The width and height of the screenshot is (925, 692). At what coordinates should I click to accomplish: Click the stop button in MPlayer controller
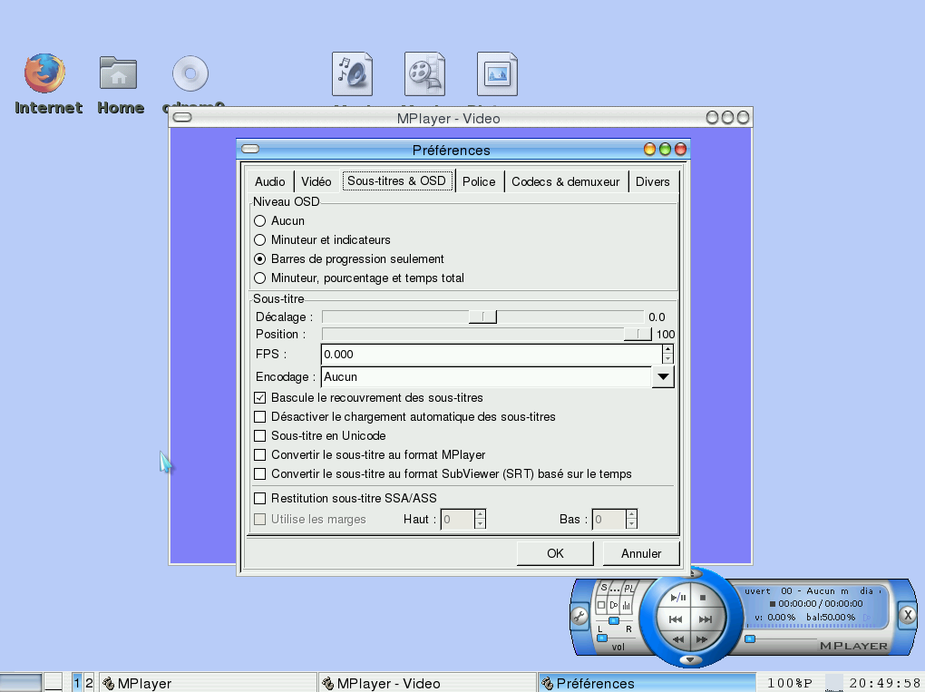coord(703,597)
